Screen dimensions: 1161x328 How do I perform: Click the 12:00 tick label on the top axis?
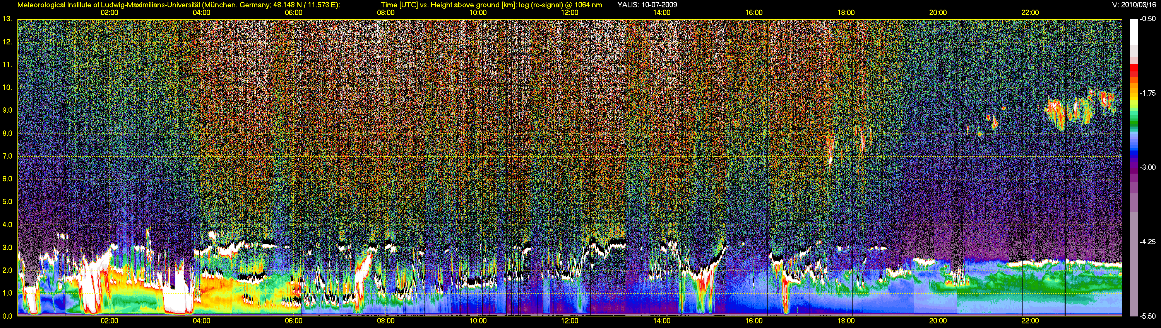pos(570,13)
